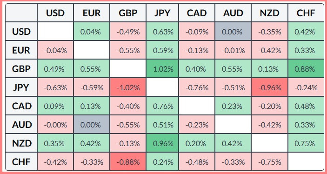Select the USD/JPY cell showing 0.63%
Viewport: 327px width, 174px height.
[162, 32]
